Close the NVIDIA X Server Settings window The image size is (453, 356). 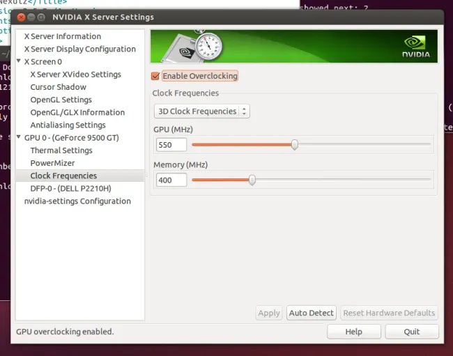click(21, 17)
